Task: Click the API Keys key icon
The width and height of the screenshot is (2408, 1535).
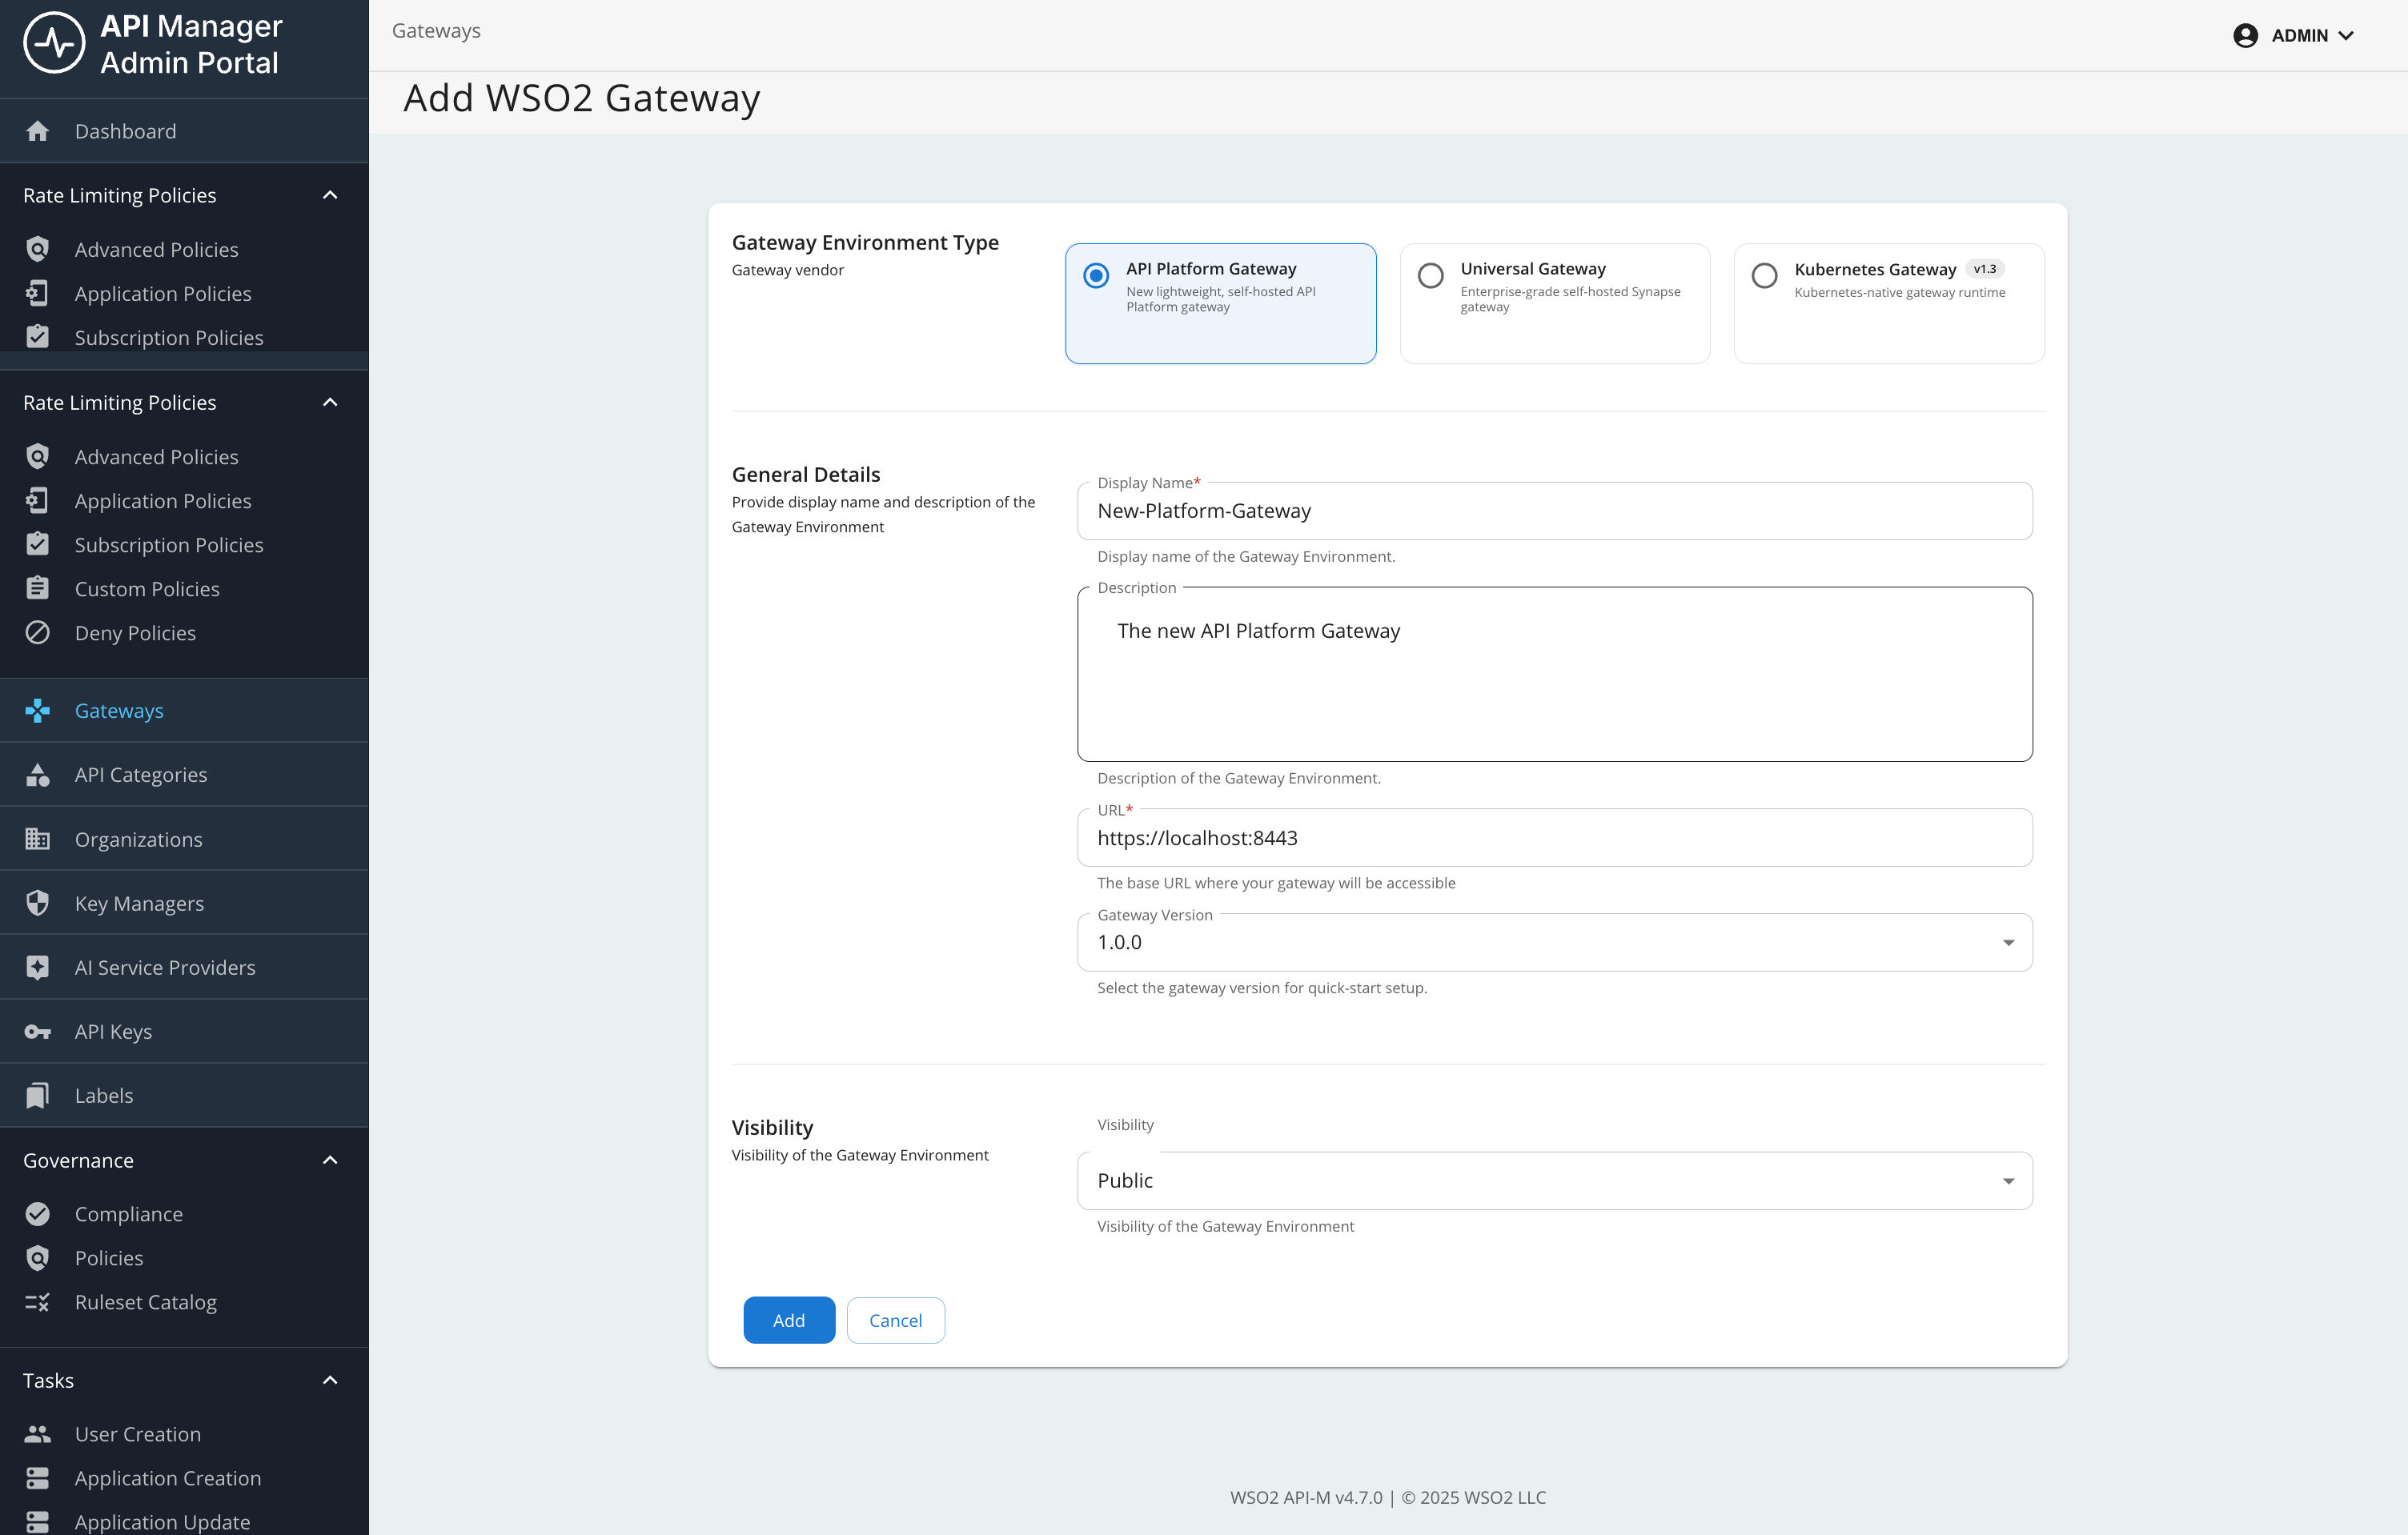Action: [38, 1031]
